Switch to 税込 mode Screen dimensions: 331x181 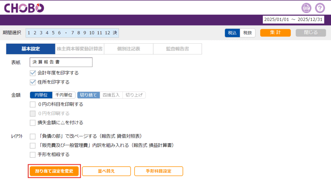[232, 33]
